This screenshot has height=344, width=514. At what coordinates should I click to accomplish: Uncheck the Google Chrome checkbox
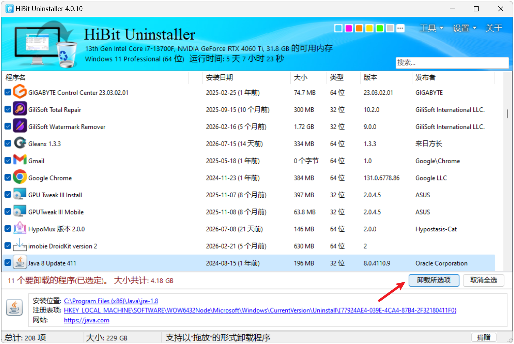coord(8,178)
